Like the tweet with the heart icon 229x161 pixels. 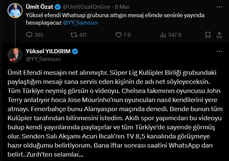click(x=118, y=35)
